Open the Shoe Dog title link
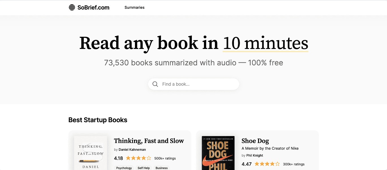Screen dimensions: 387x170 coord(255,141)
